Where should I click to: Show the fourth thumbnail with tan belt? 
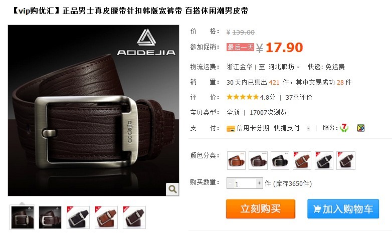(x=106, y=217)
